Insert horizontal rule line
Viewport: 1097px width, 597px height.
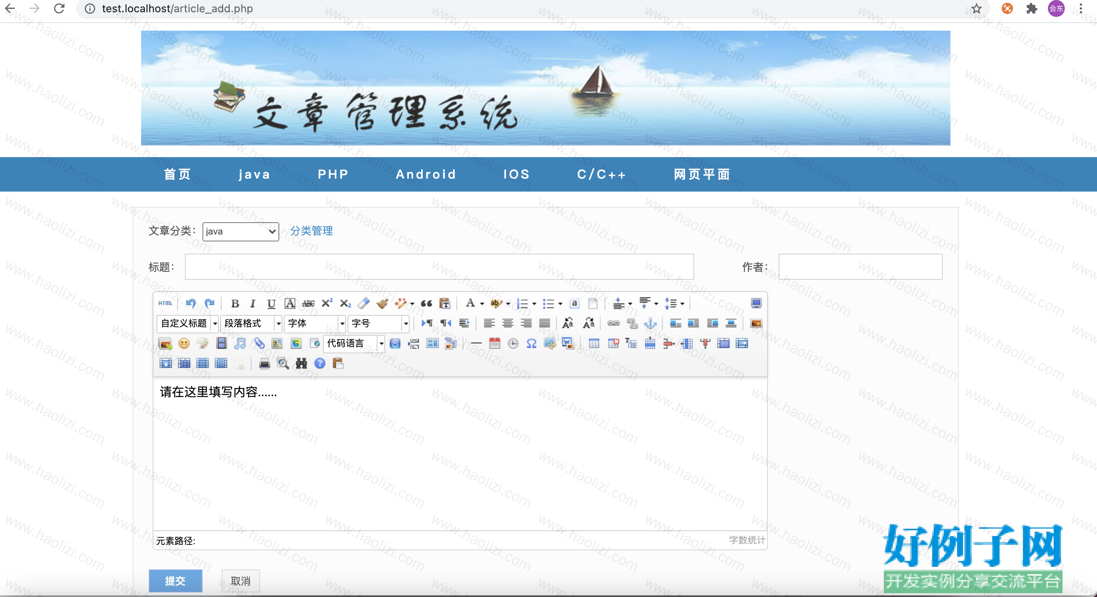pyautogui.click(x=476, y=343)
